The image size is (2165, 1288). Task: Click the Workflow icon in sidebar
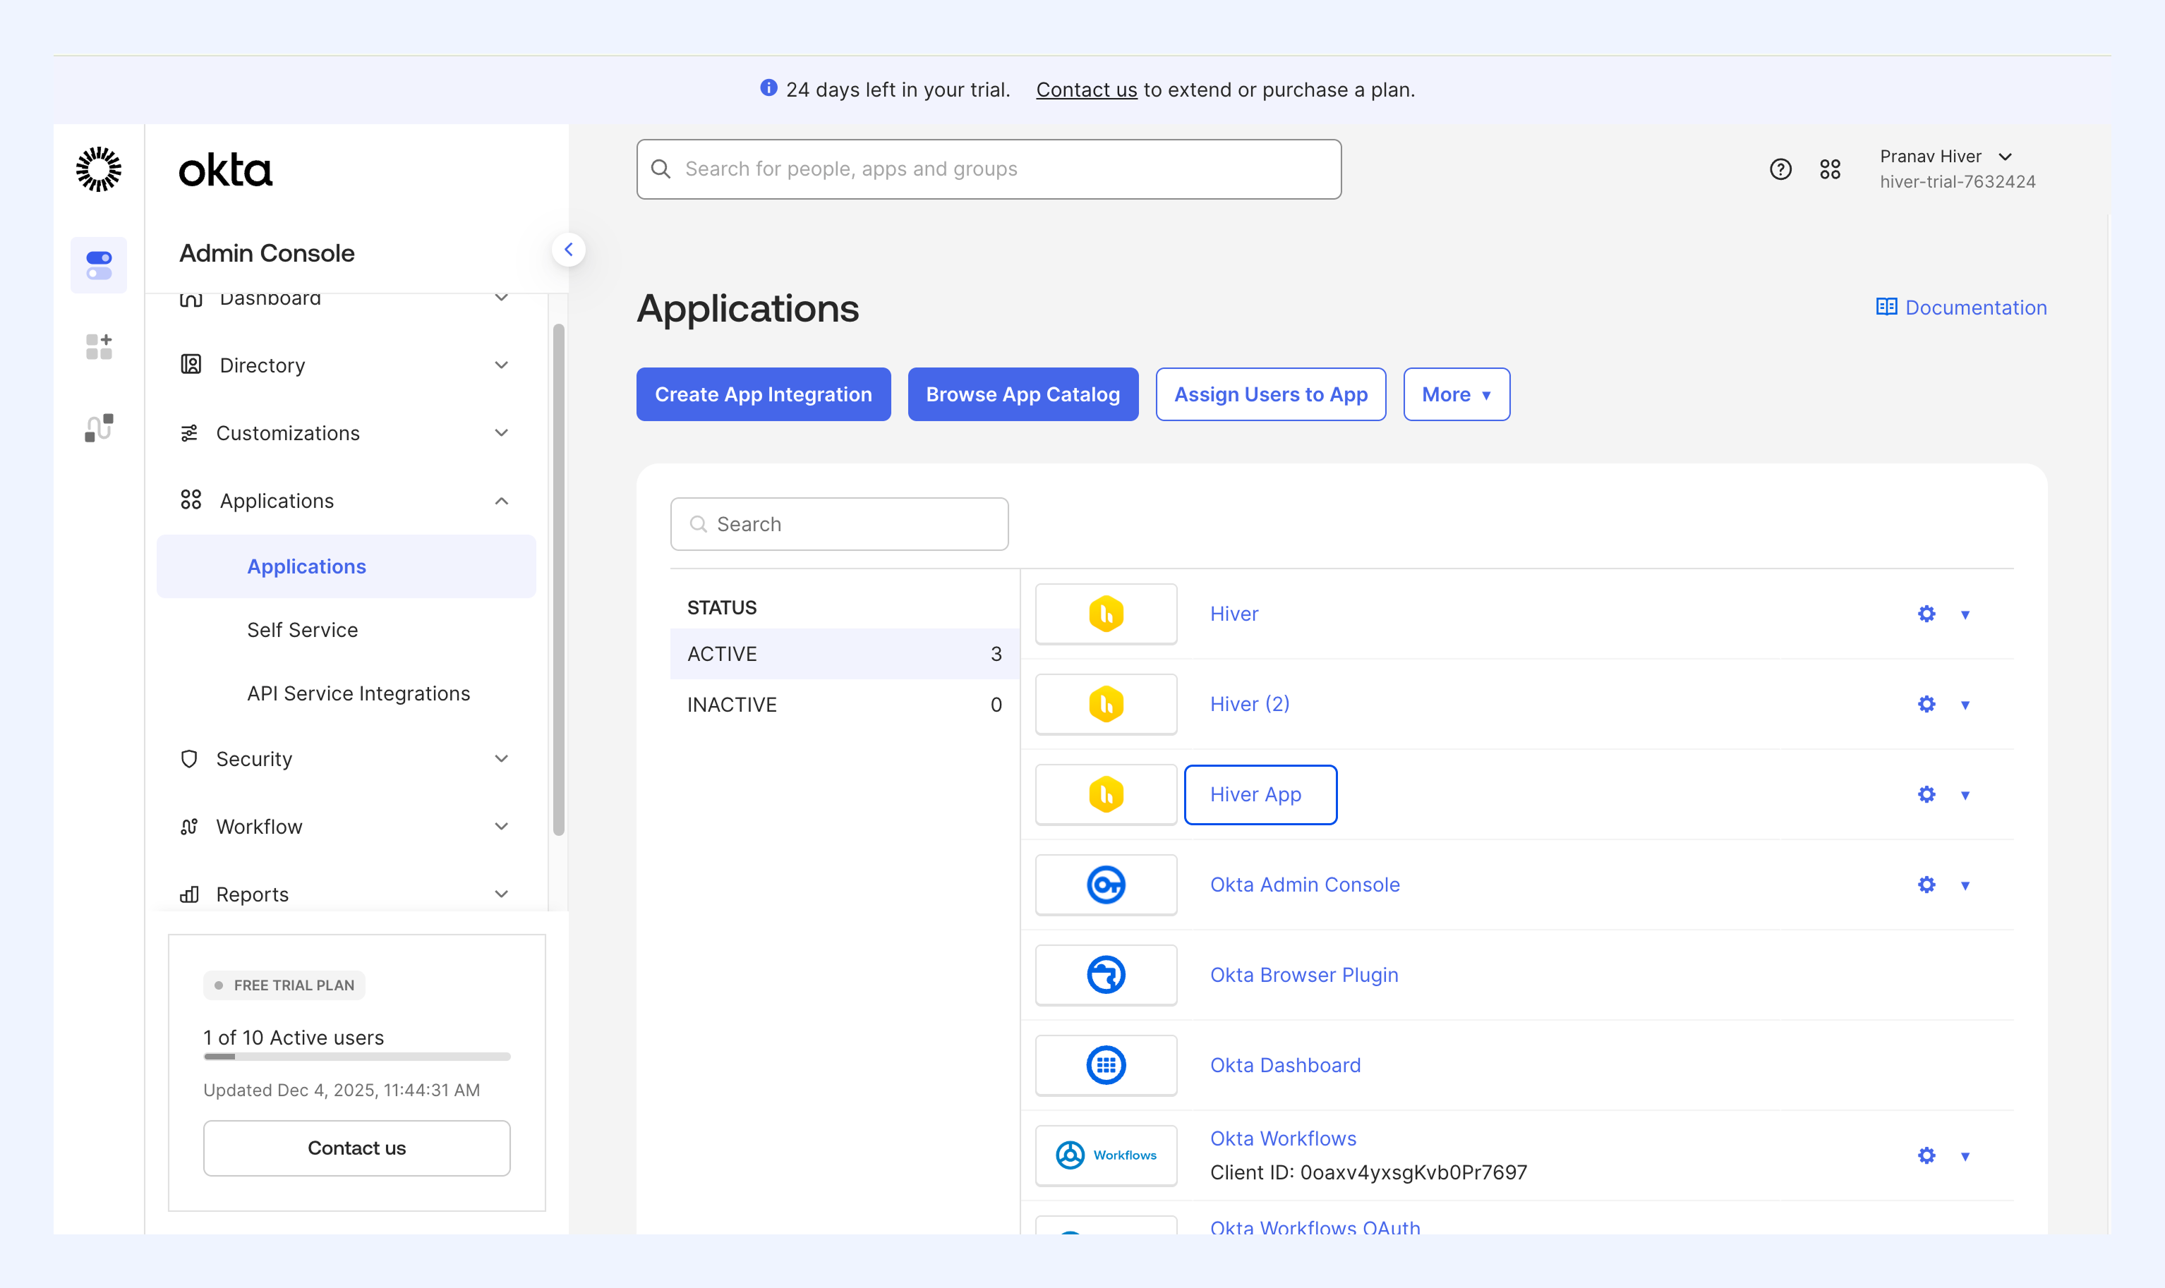click(x=189, y=826)
